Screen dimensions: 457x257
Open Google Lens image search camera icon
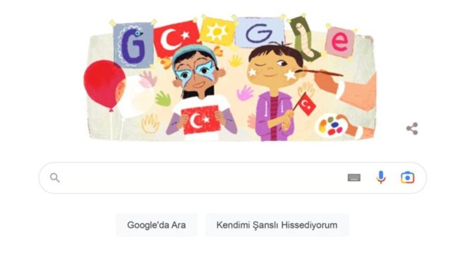click(x=407, y=177)
